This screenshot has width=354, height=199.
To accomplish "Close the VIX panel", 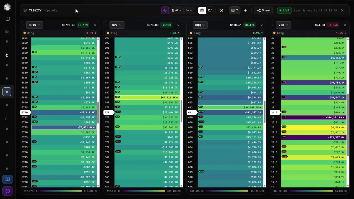I will click(x=345, y=25).
